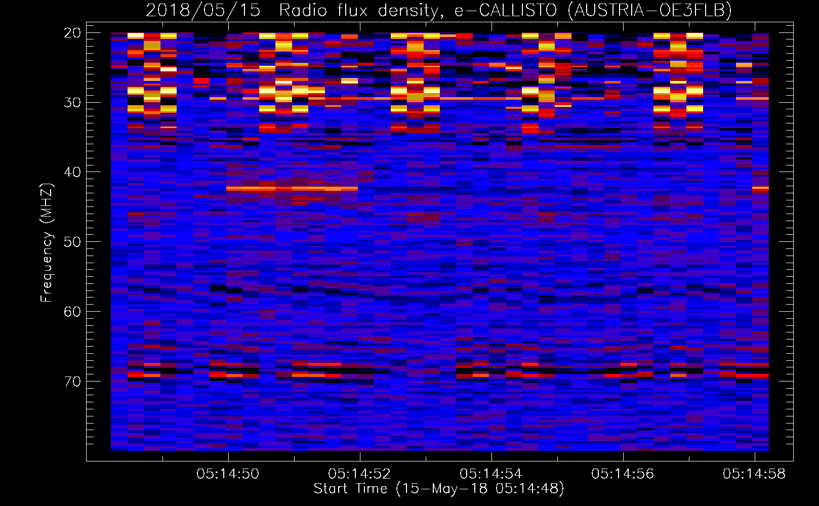Click the orange horizontal emission line near 42 MHz

pyautogui.click(x=292, y=188)
